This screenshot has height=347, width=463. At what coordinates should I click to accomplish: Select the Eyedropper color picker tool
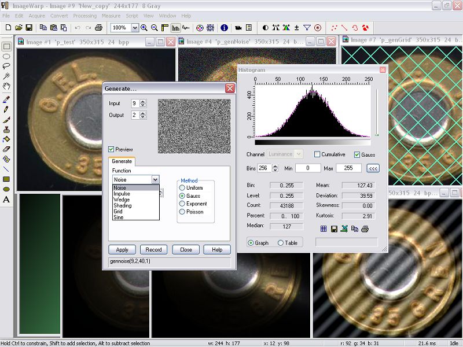[6, 99]
